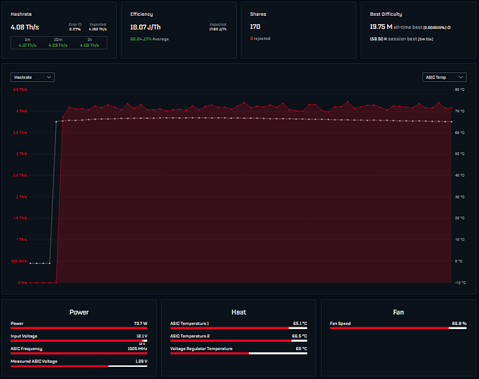Viewport: 479px width, 379px height.
Task: Click the 1.29 V measured voltage value
Action: pos(141,362)
